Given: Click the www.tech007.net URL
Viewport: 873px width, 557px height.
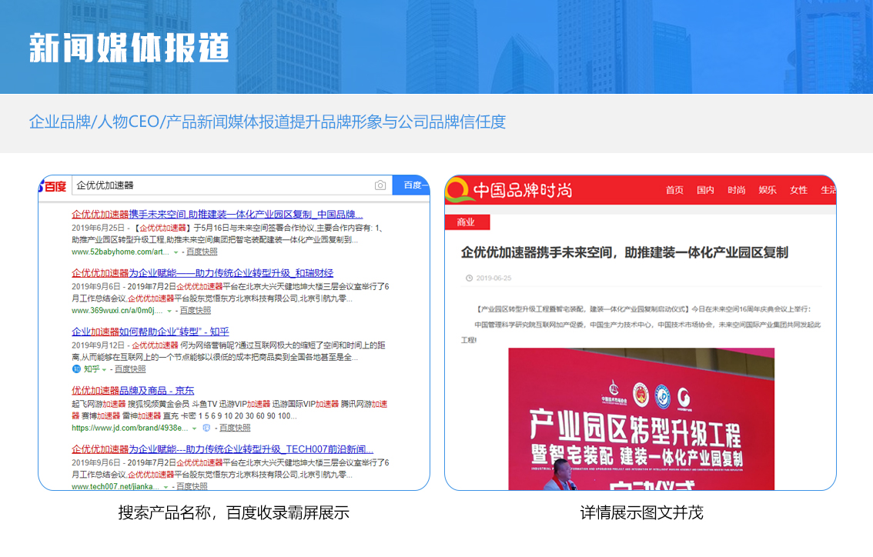Looking at the screenshot, I should tap(115, 486).
